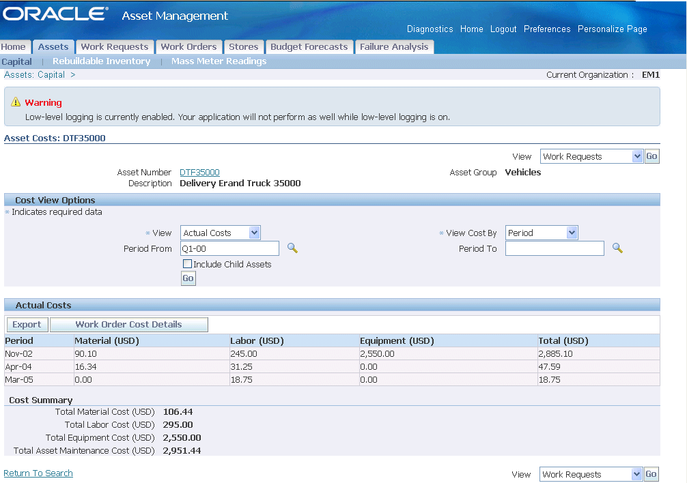This screenshot has height=483, width=687.
Task: Open Work Requests tab
Action: 115,47
